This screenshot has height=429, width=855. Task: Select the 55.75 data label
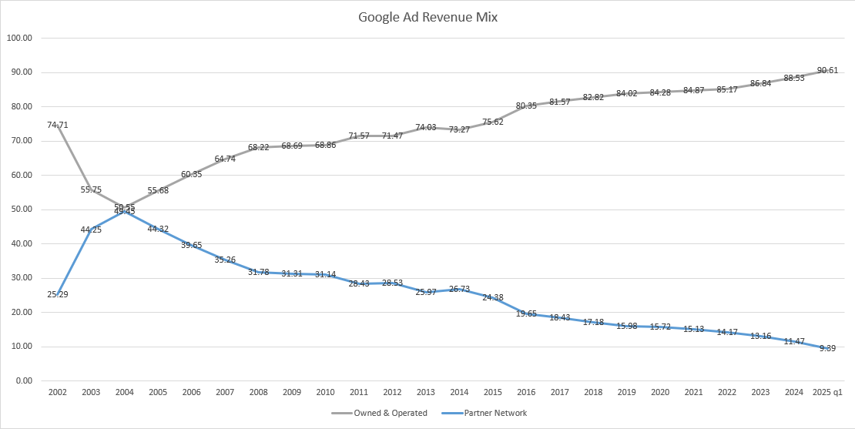click(x=91, y=189)
